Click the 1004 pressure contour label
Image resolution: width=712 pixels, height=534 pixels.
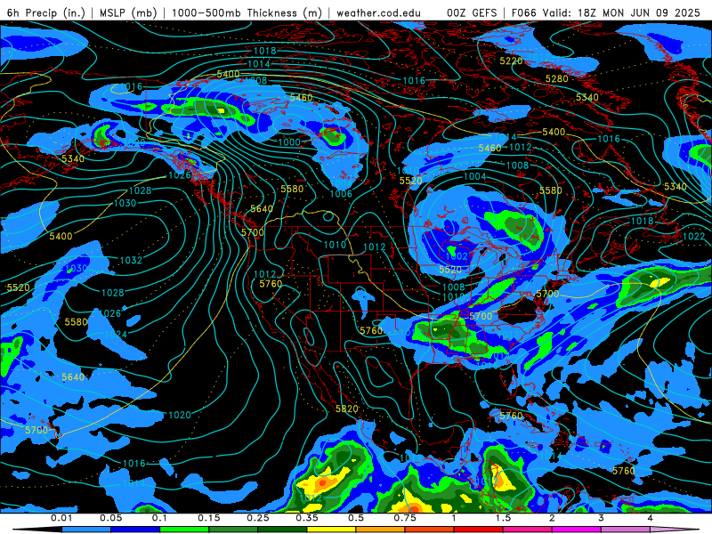tap(475, 176)
